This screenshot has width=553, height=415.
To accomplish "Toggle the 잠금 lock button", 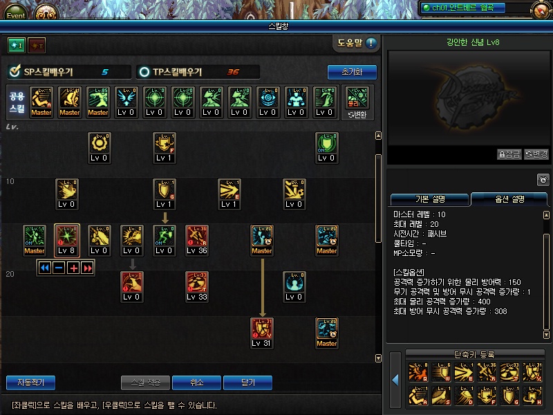I will pos(509,154).
